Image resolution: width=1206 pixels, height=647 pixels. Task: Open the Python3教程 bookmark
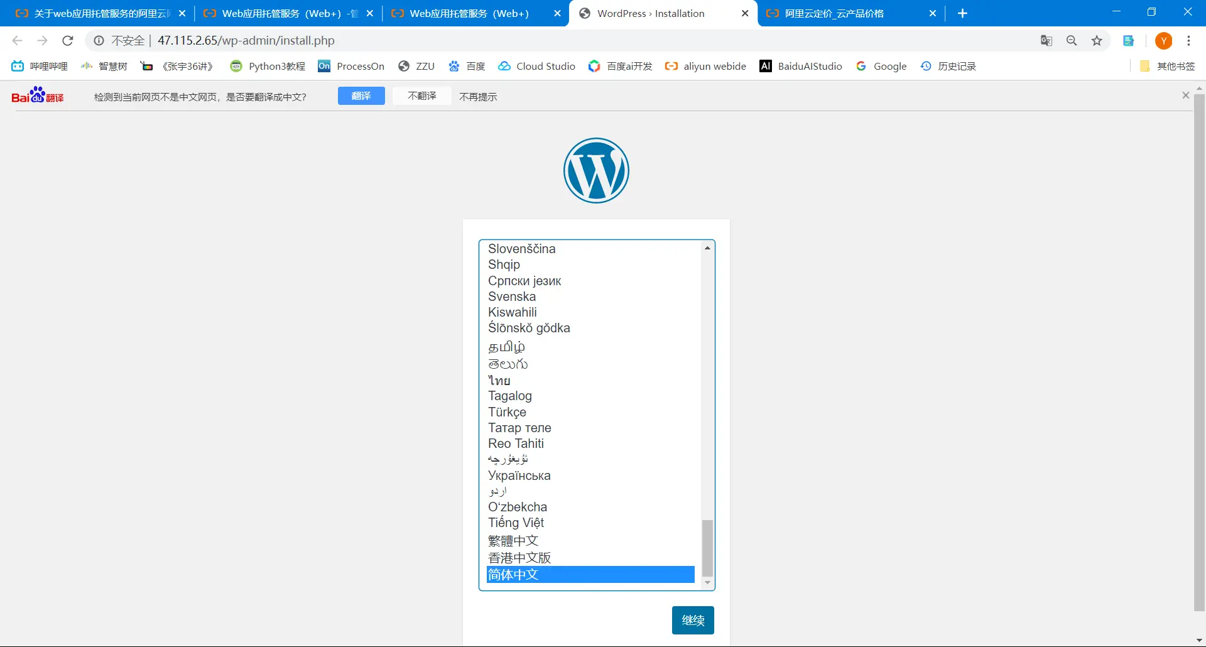point(268,66)
